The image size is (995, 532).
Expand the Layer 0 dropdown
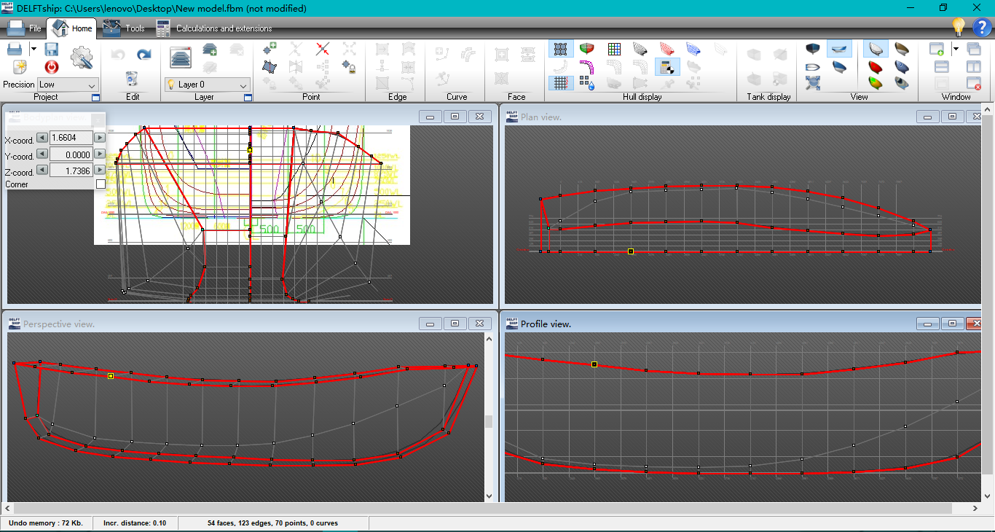[243, 85]
